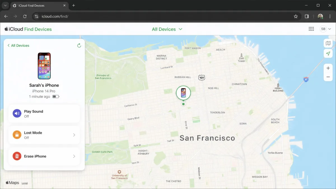Click the Play Sound button
The width and height of the screenshot is (336, 189).
tap(44, 113)
